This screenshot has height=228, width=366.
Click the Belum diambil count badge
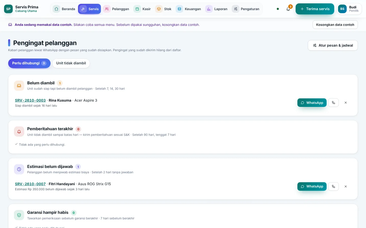tap(60, 83)
